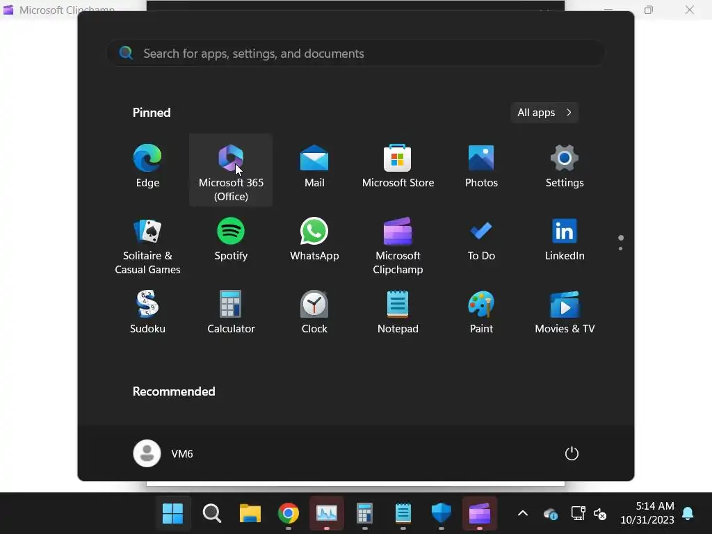Switch to Google Chrome on taskbar
The height and width of the screenshot is (534, 712).
tap(289, 514)
